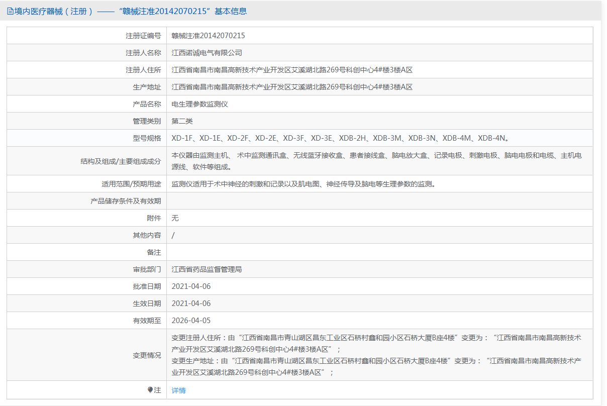Image resolution: width=607 pixels, height=406 pixels.
Task: Click the 结构及组成/主要组成成分 label
Action: [121, 161]
